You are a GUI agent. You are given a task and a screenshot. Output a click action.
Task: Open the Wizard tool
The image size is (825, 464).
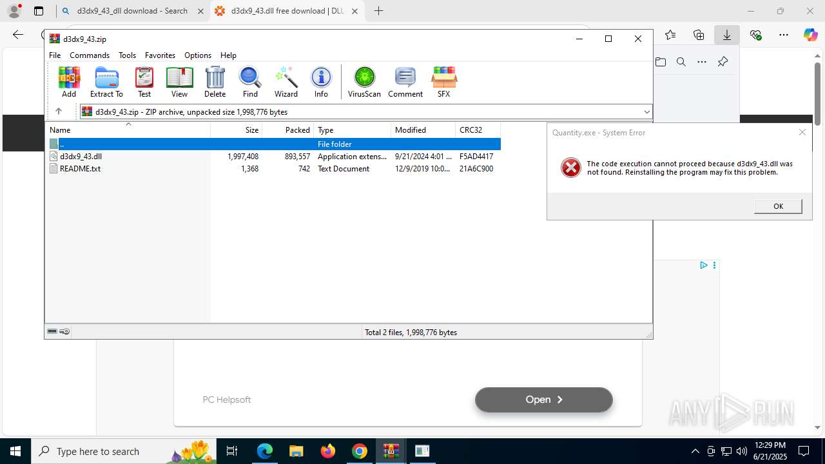pyautogui.click(x=286, y=82)
